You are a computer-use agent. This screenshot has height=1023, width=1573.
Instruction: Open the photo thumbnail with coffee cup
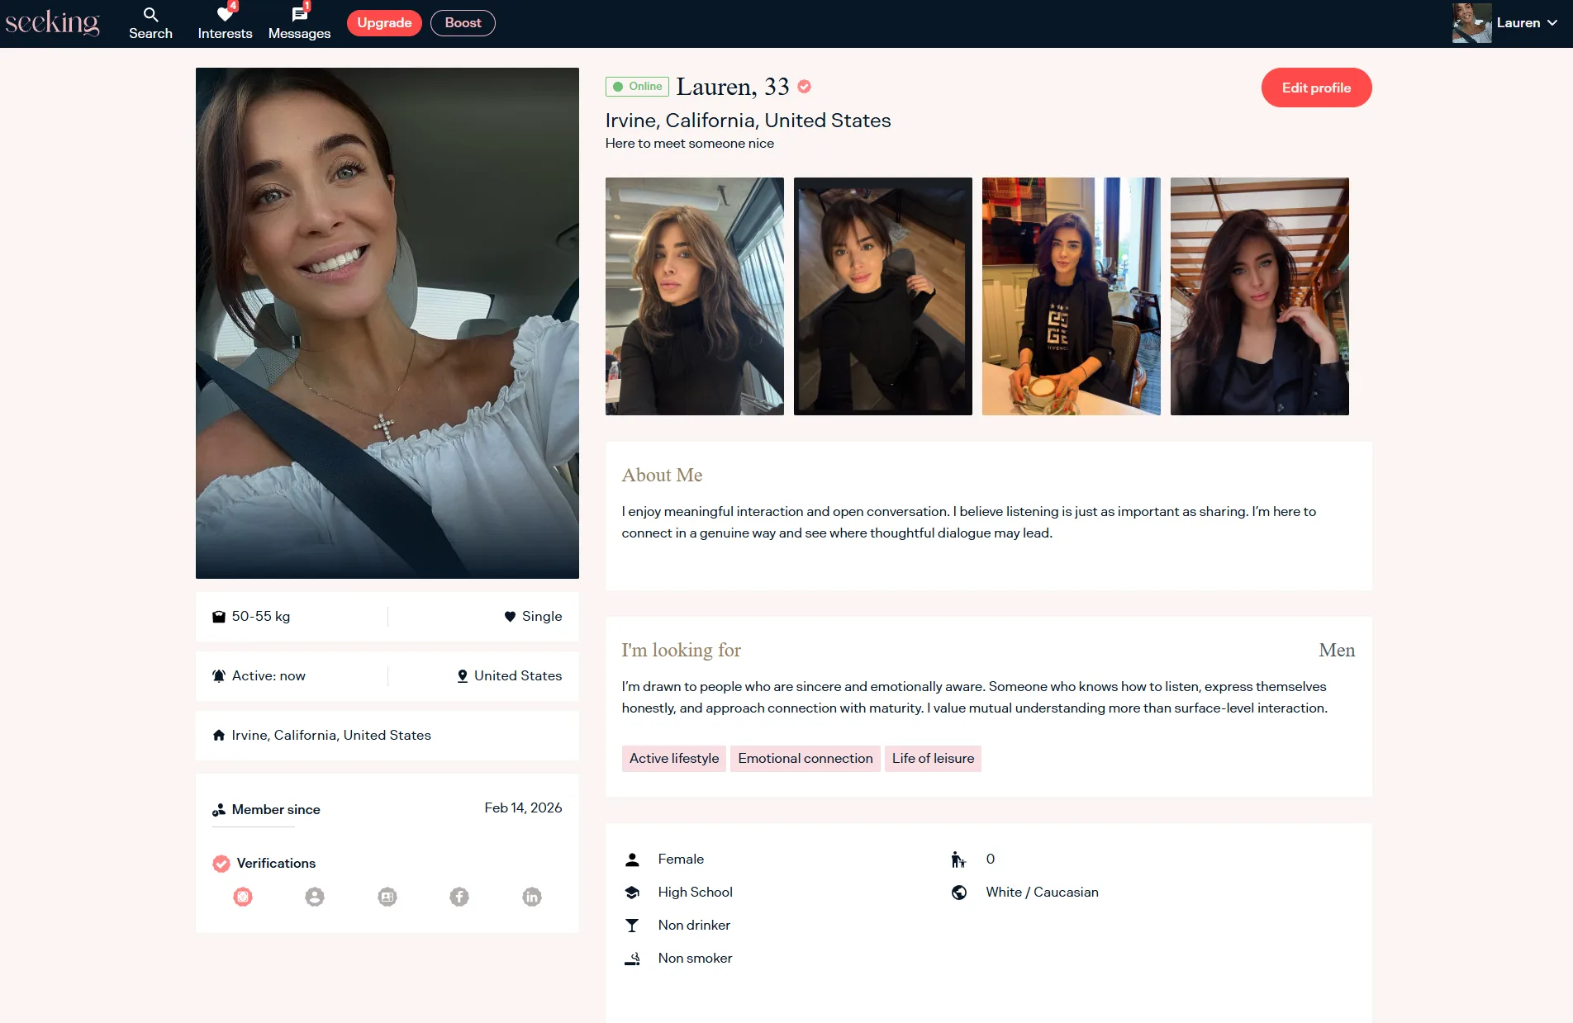point(1072,296)
